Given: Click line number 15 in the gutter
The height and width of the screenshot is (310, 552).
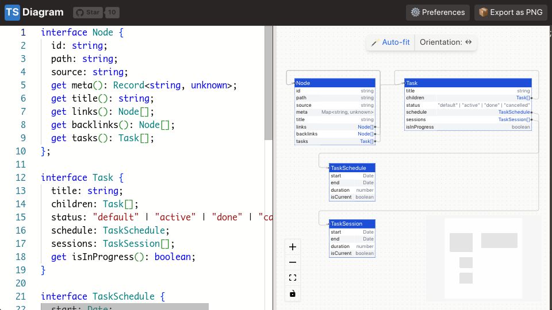Looking at the screenshot, I should 21,217.
